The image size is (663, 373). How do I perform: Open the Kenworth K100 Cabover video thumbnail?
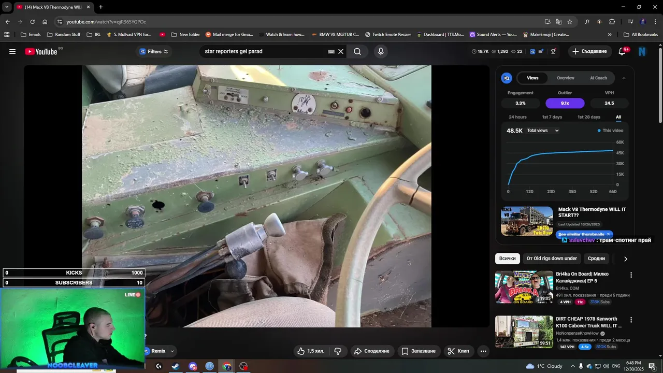(x=524, y=332)
